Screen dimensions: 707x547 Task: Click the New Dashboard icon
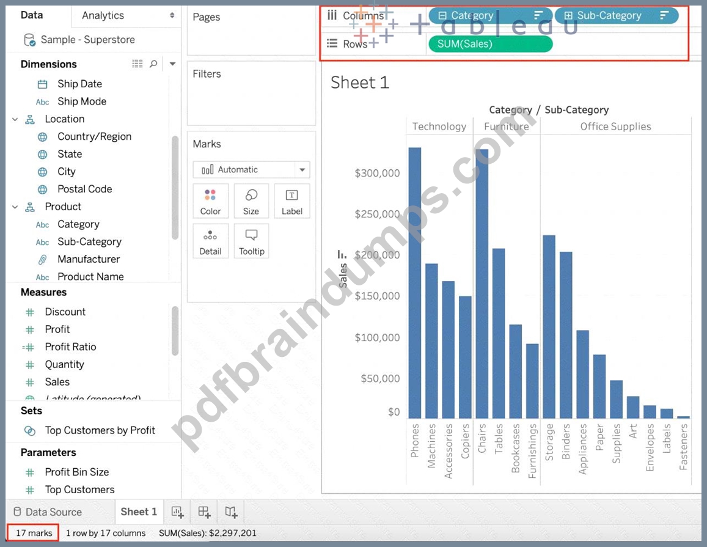pyautogui.click(x=204, y=512)
